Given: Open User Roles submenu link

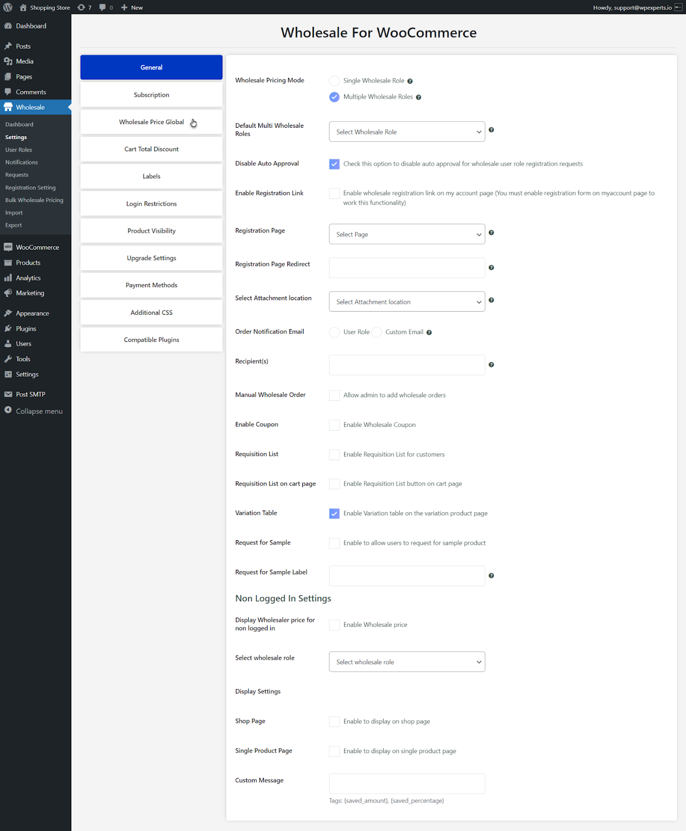Looking at the screenshot, I should tap(19, 150).
